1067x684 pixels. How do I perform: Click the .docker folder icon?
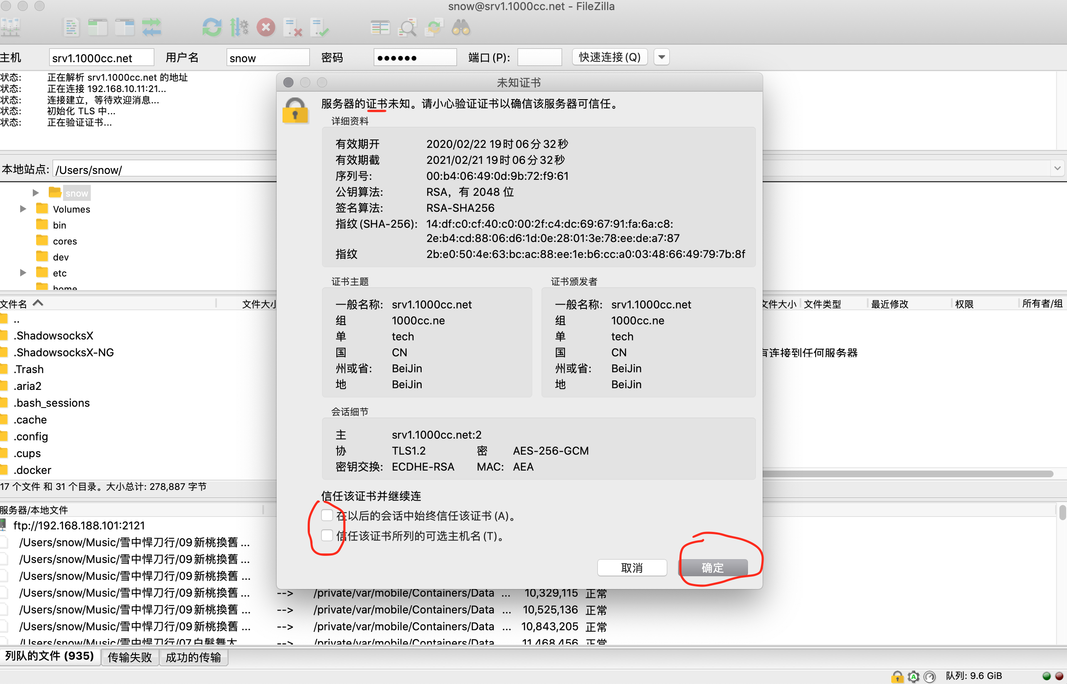(x=4, y=469)
